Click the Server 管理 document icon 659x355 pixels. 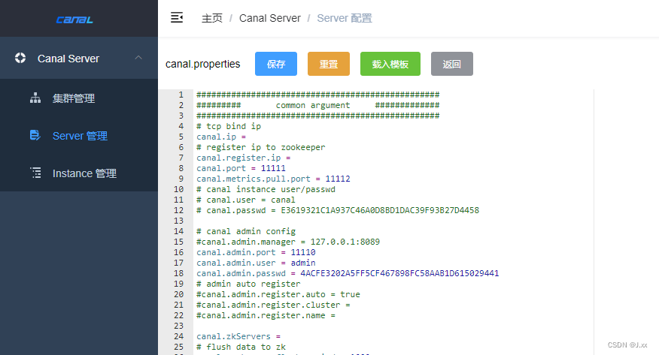point(35,135)
